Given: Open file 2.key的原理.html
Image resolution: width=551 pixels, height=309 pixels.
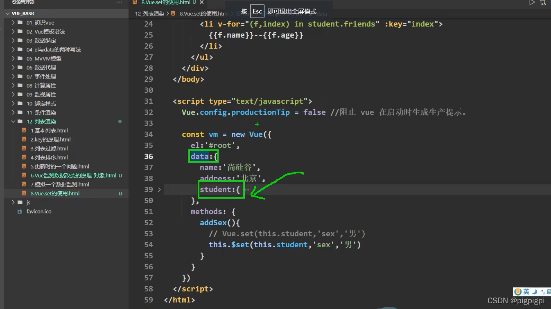Looking at the screenshot, I should point(50,139).
